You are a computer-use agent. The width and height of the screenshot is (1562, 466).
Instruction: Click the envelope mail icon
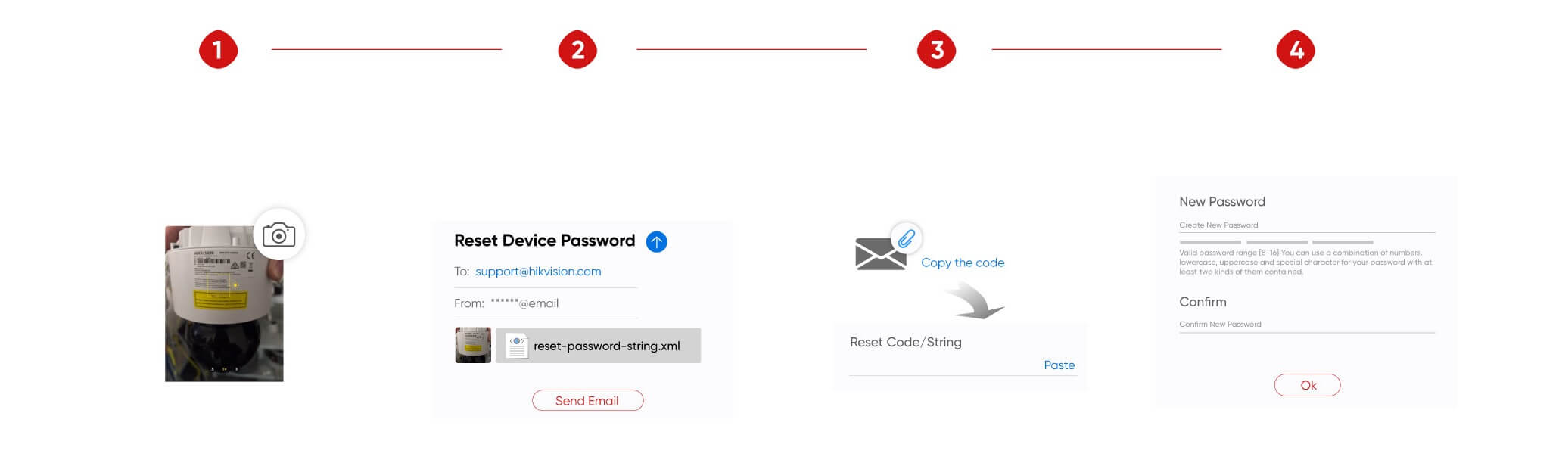point(880,254)
